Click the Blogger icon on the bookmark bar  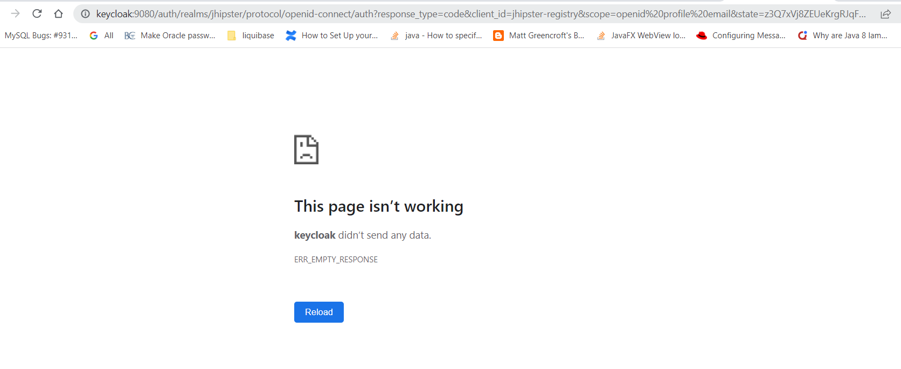pos(498,36)
